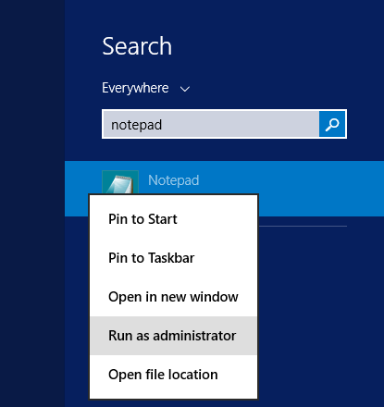Choose Run as administrator
The image size is (384, 407).
[x=173, y=336]
